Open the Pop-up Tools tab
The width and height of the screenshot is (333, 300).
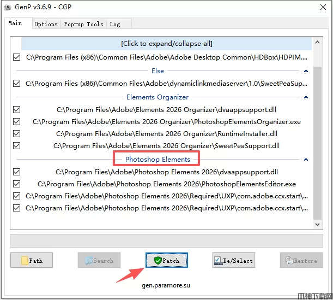coord(84,24)
